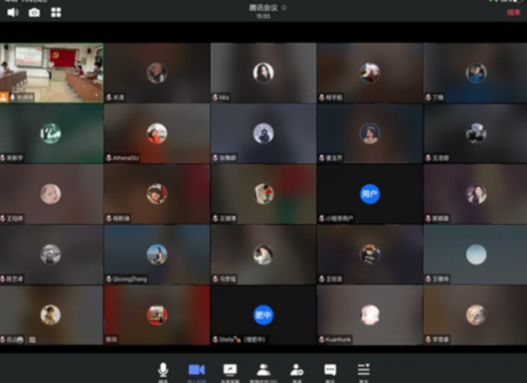The height and width of the screenshot is (383, 527).
Task: Toggle the blue video camera button
Action: 197,370
